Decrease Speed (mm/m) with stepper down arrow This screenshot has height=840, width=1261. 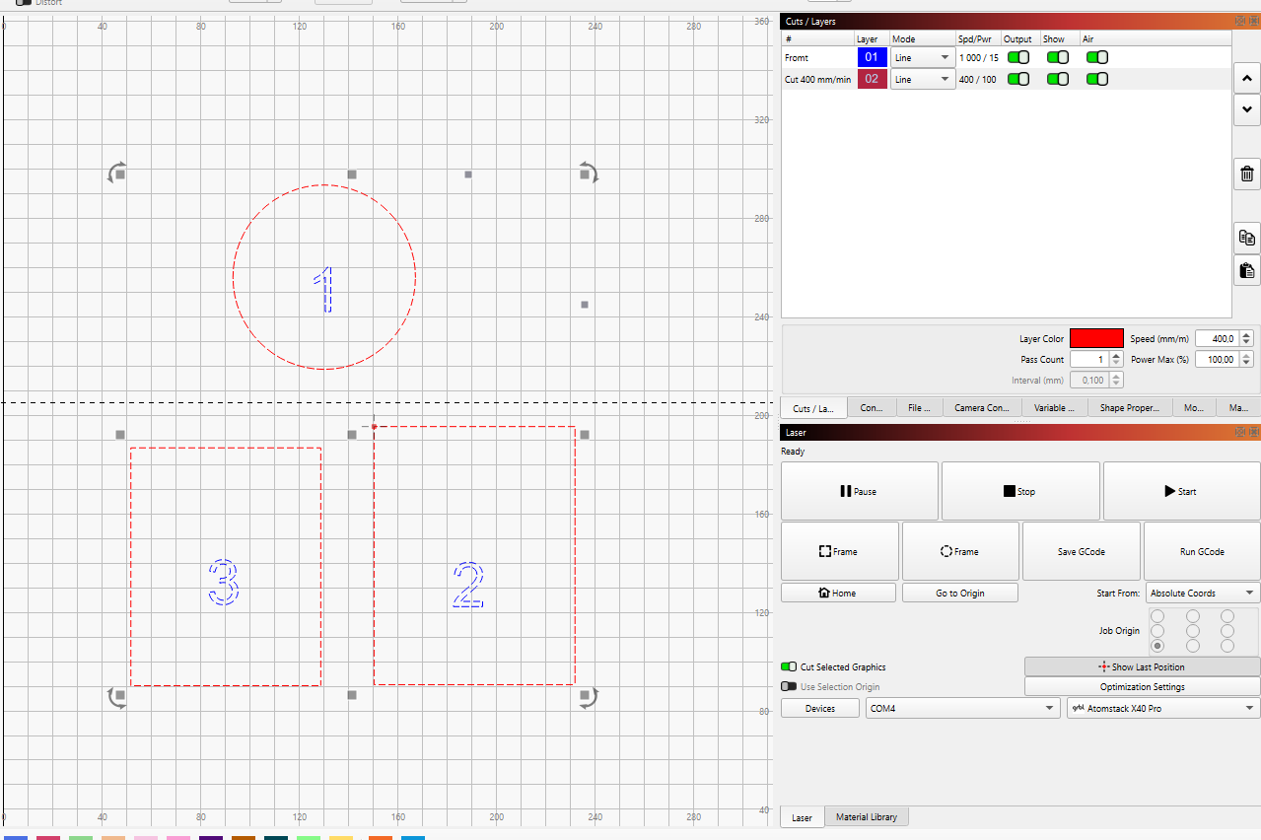coord(1246,342)
